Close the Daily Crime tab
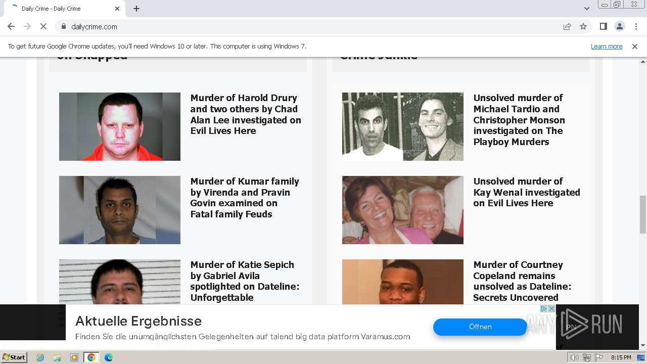This screenshot has width=647, height=364. pos(117,9)
